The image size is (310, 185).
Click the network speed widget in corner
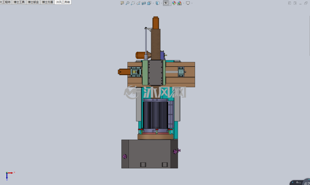click(x=300, y=182)
